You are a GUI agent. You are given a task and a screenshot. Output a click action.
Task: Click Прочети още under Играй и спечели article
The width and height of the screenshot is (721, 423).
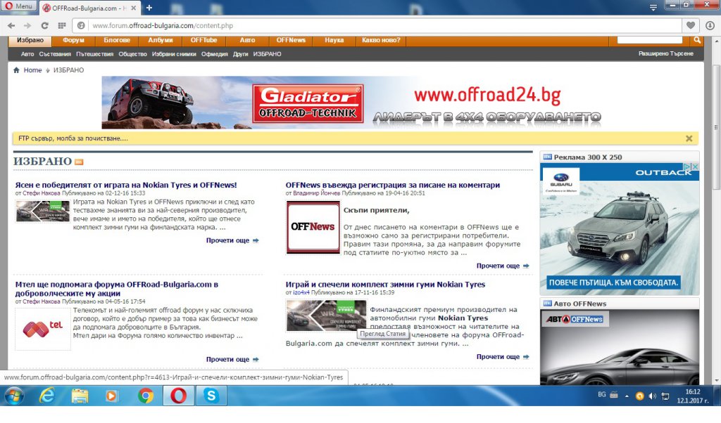(x=503, y=356)
